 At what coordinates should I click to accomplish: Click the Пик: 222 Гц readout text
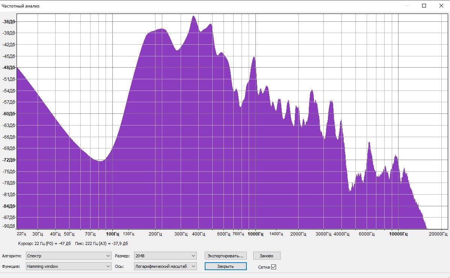(x=101, y=243)
